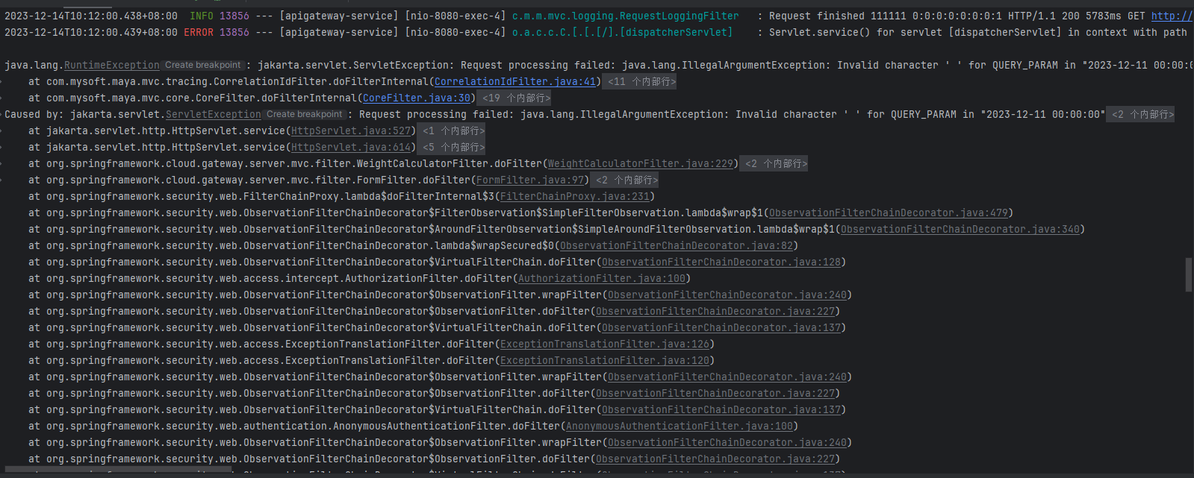The width and height of the screenshot is (1194, 478).
Task: Open AnonymousAuthenticationFilter.java:100 link
Action: click(x=680, y=426)
